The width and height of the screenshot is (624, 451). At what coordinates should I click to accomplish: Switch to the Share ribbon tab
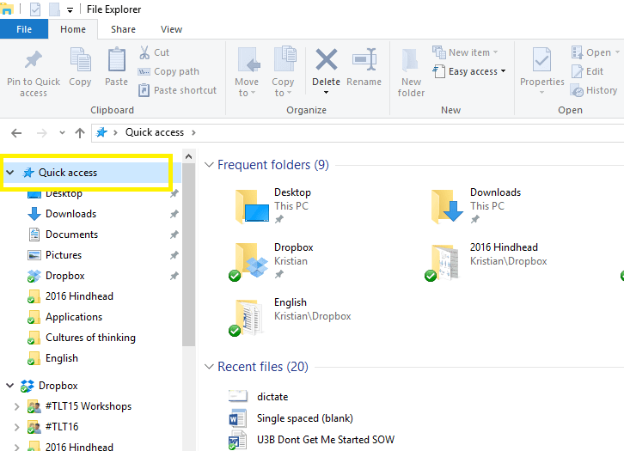tap(123, 29)
